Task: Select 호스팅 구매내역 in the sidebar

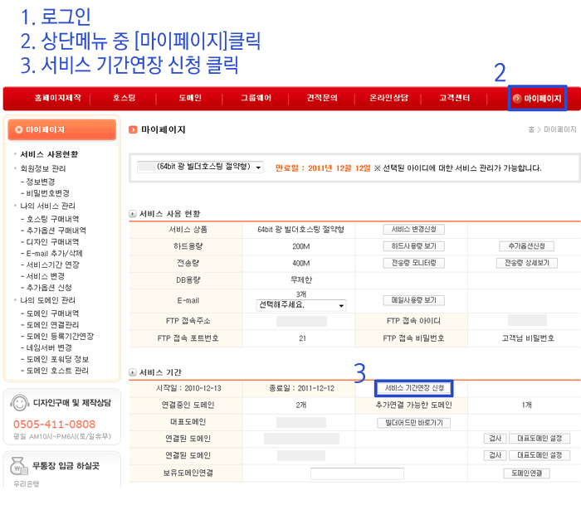Action: pos(53,219)
